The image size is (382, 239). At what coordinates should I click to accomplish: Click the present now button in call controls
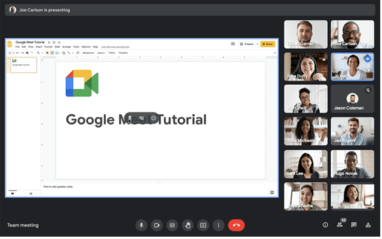(203, 225)
